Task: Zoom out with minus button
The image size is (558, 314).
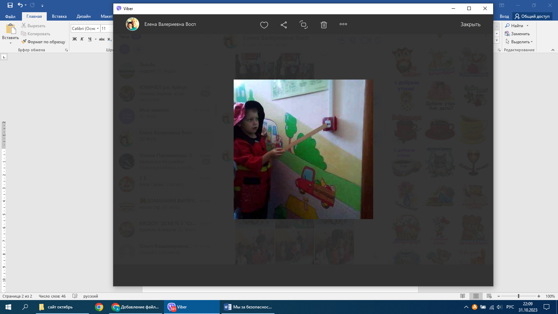Action: point(499,296)
